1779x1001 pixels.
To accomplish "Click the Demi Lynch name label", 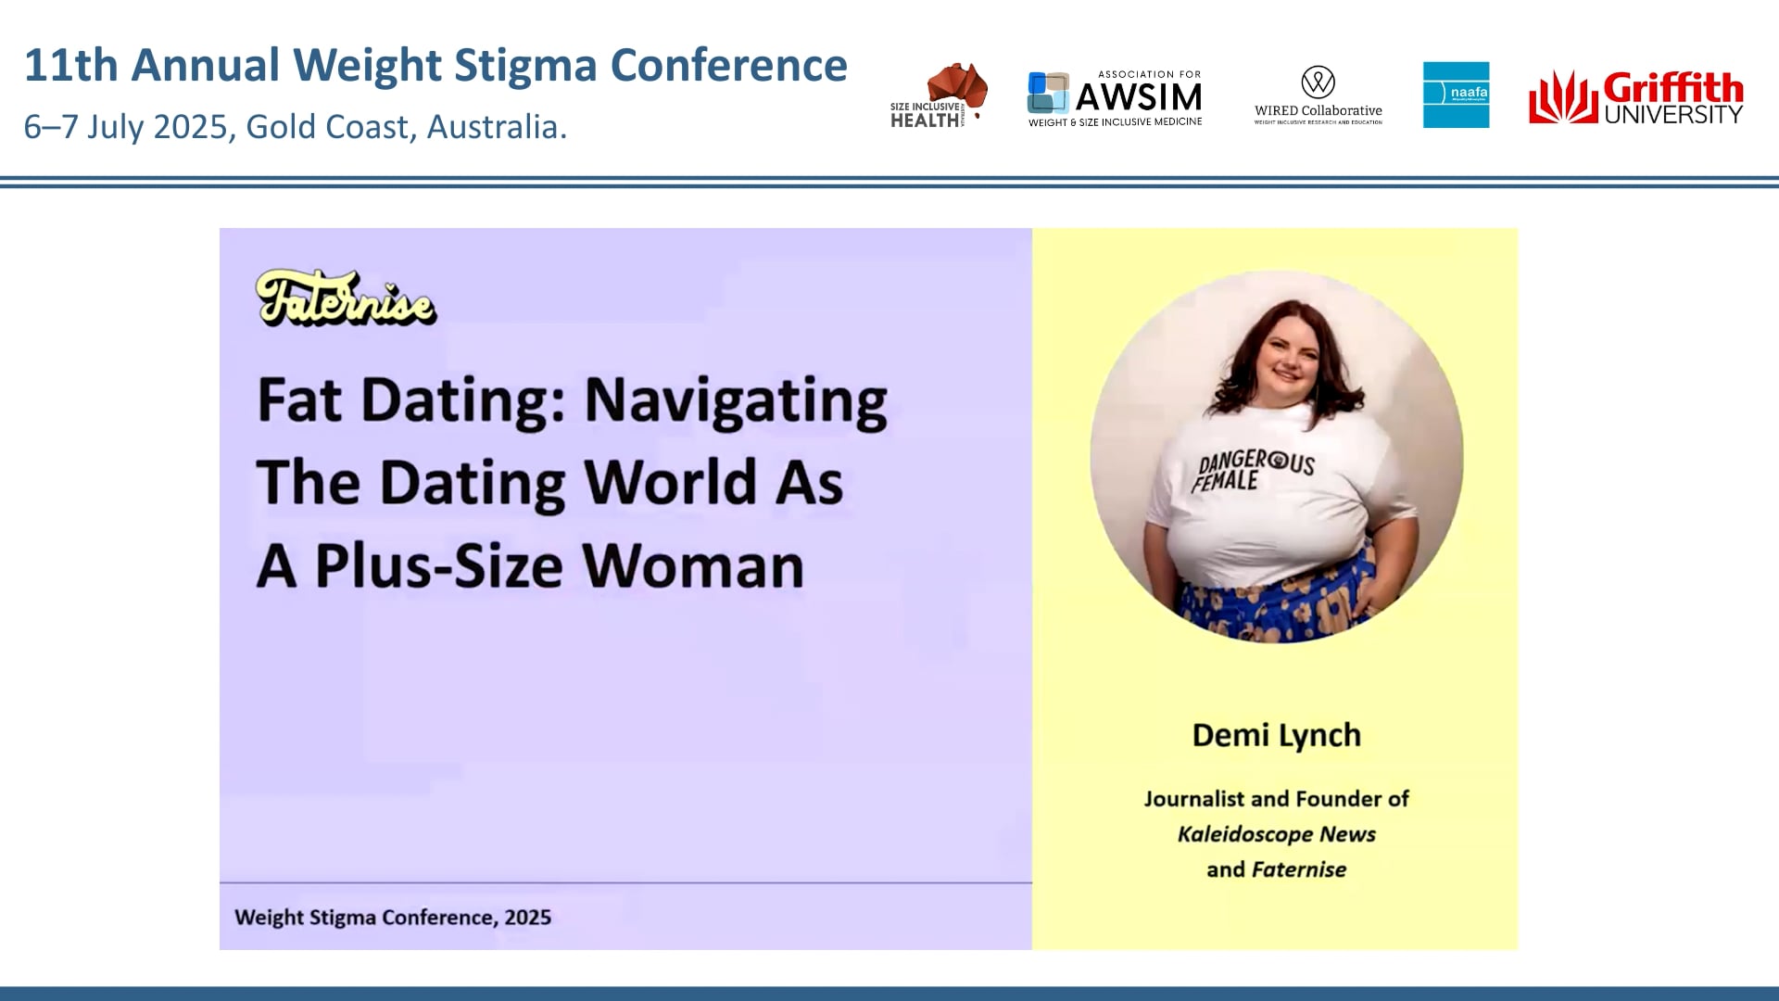I will (x=1276, y=734).
